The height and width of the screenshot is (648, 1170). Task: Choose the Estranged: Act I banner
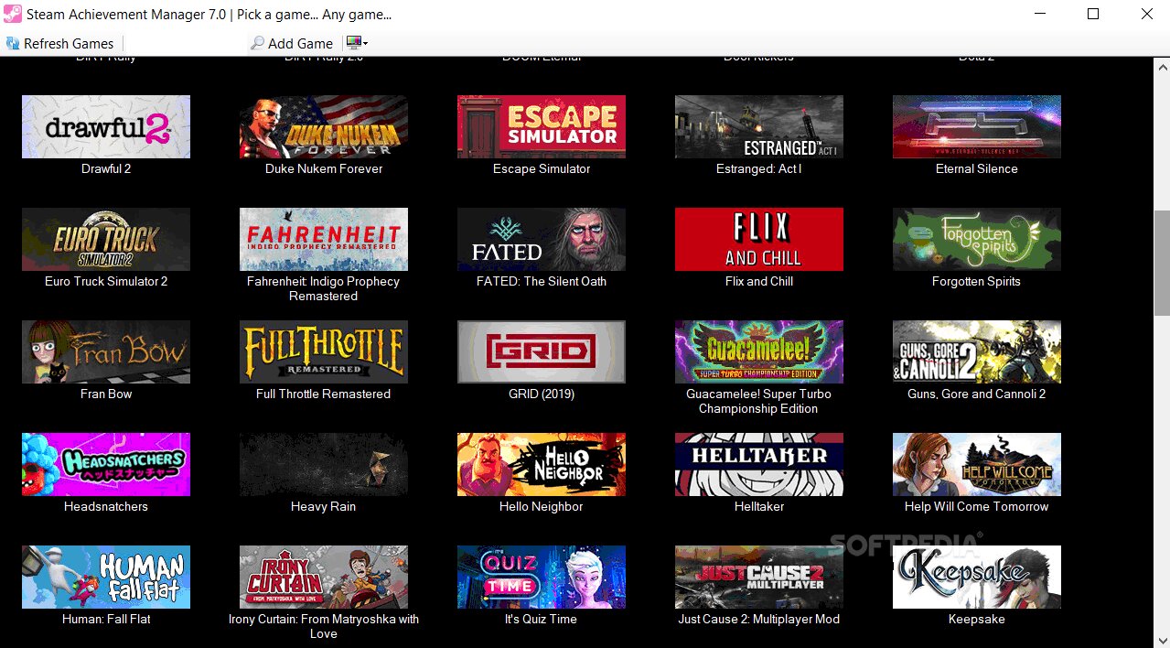tap(759, 126)
